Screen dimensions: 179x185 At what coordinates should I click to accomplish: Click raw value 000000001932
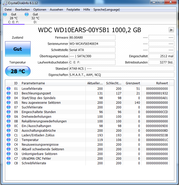157,93
